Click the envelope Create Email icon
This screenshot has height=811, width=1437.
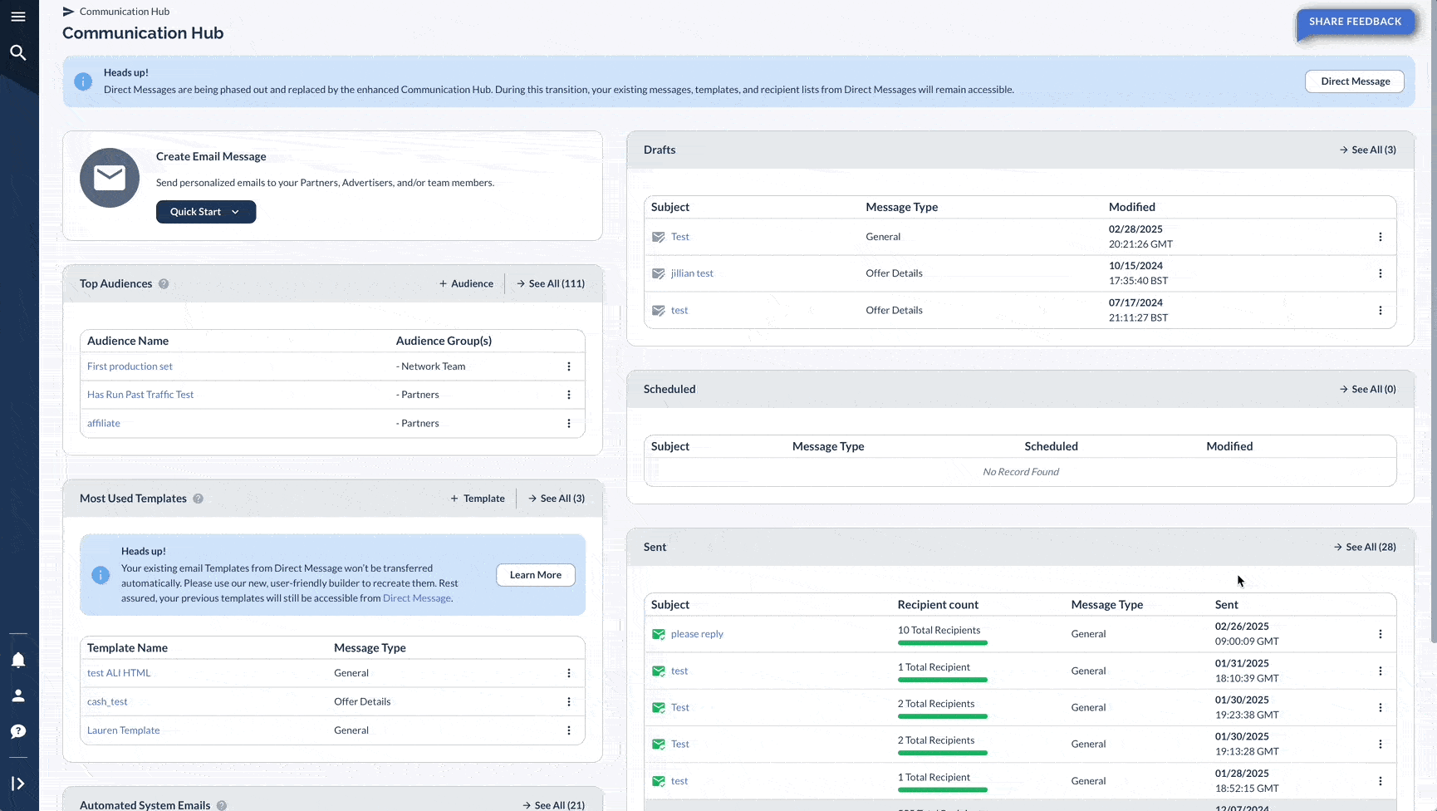coord(110,178)
